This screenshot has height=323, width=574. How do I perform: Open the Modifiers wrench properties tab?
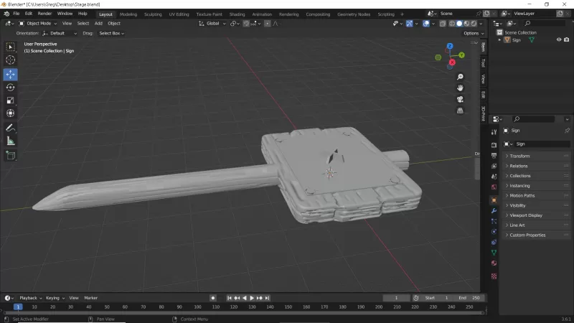coord(494,211)
